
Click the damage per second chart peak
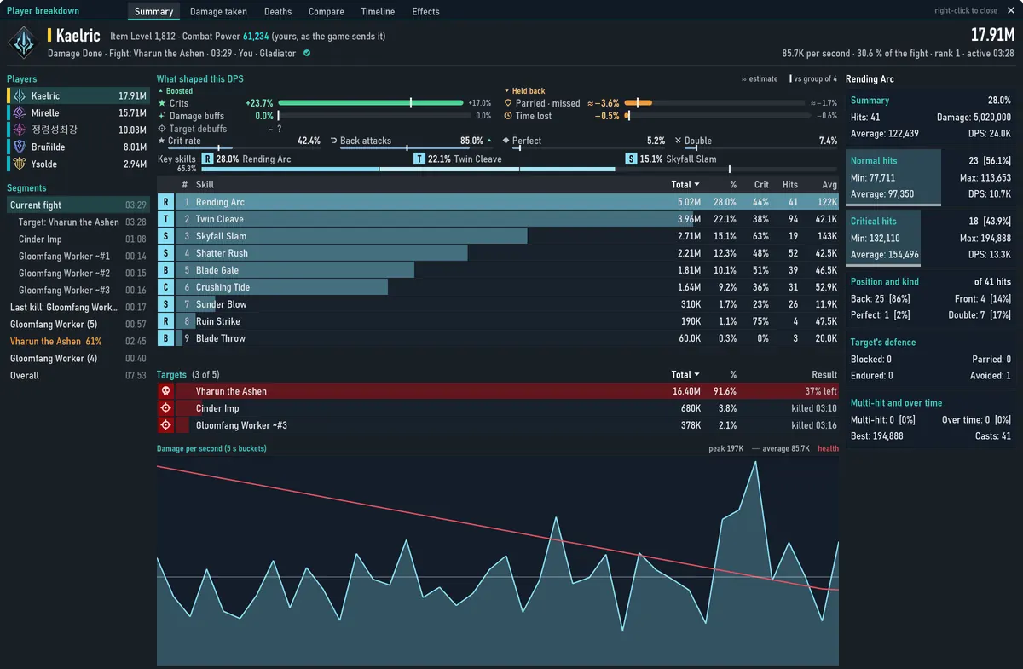coord(754,462)
